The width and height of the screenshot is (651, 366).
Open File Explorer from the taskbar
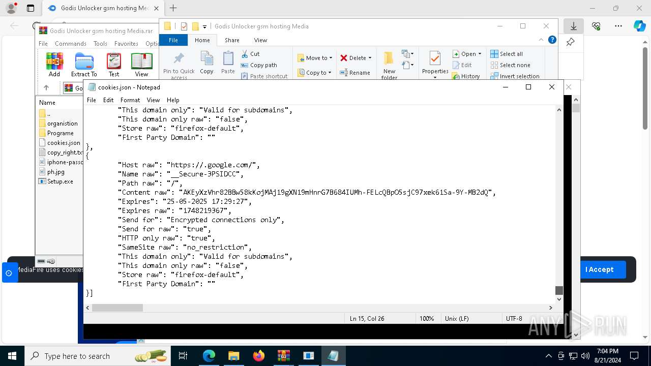[x=234, y=356]
